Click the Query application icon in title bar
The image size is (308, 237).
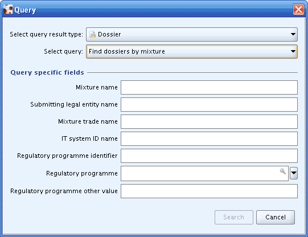[x=8, y=10]
